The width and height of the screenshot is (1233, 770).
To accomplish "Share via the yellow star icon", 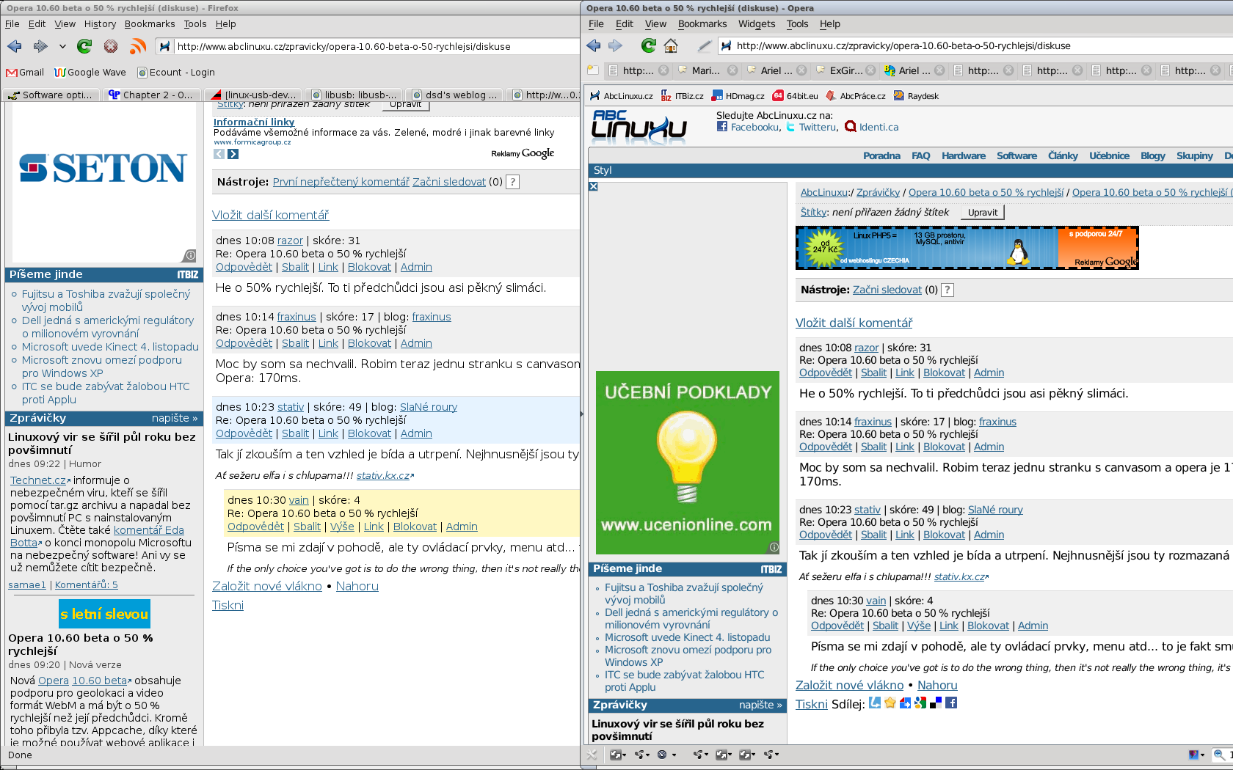I will tap(890, 703).
